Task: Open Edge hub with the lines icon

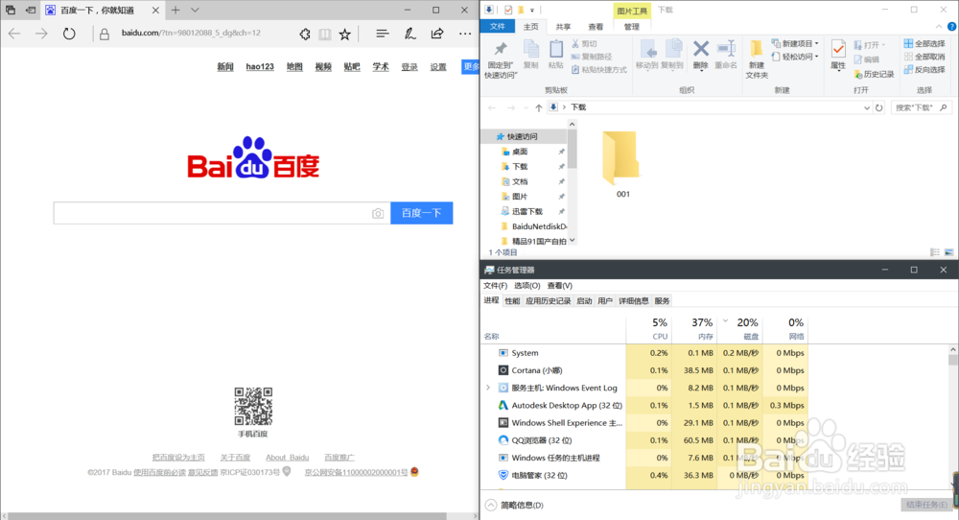Action: 383,34
